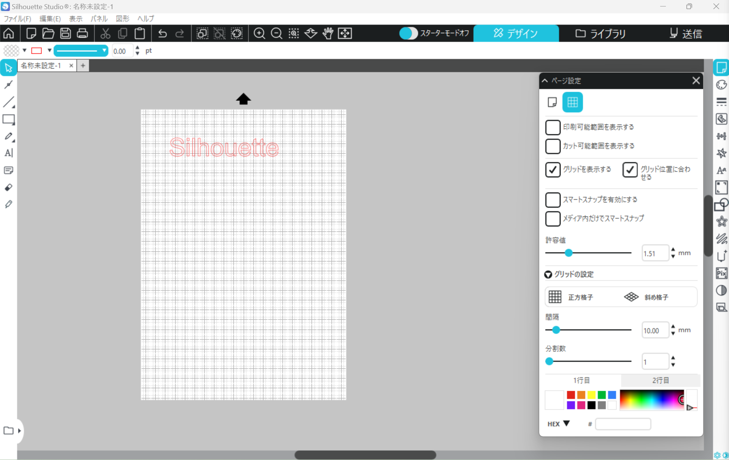
Task: Uncheck the snap to grid checkbox
Action: click(x=630, y=170)
